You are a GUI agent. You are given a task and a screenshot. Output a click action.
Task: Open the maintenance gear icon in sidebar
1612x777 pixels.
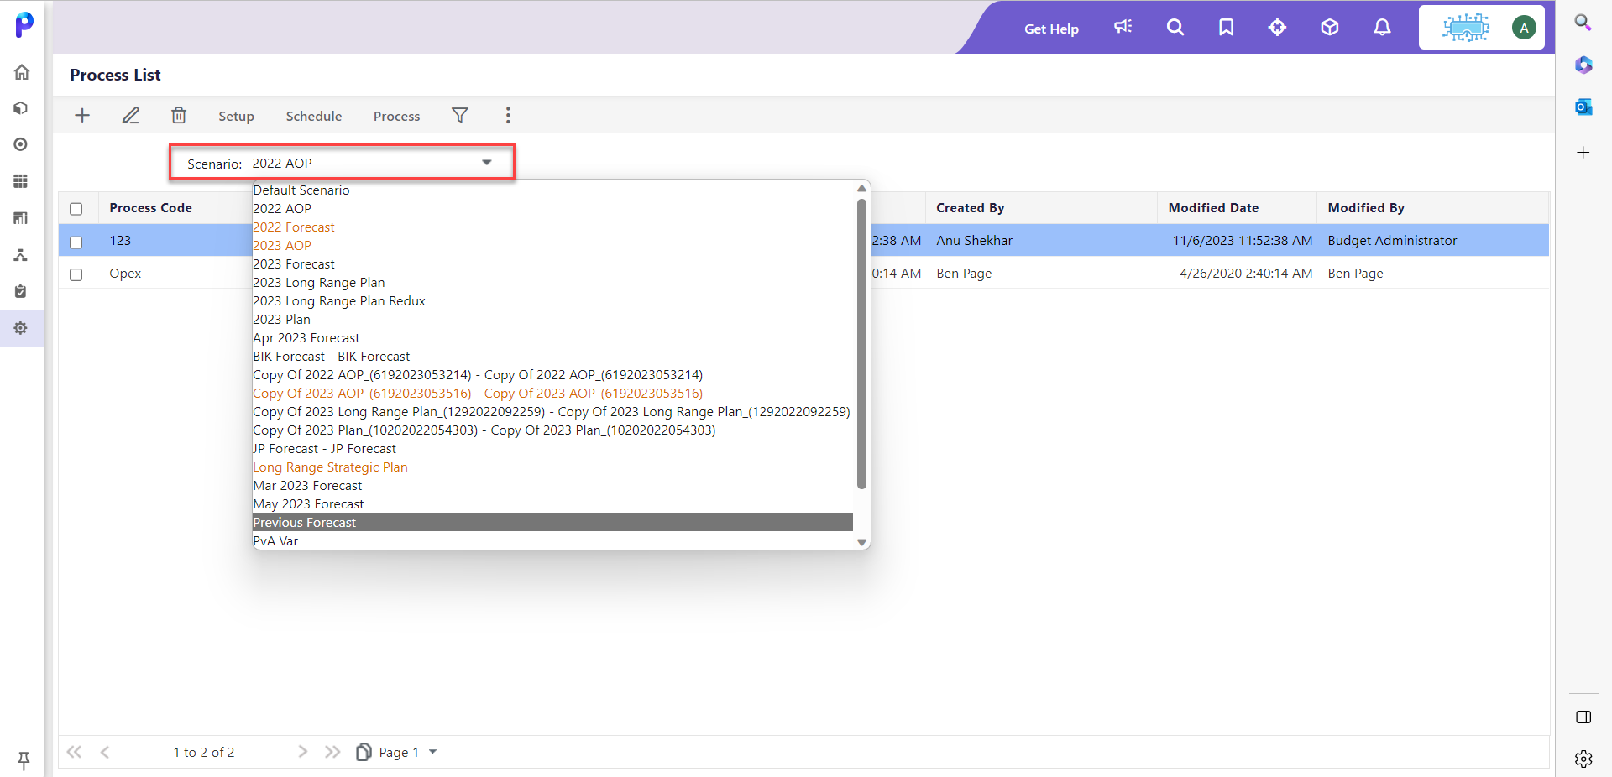tap(21, 328)
